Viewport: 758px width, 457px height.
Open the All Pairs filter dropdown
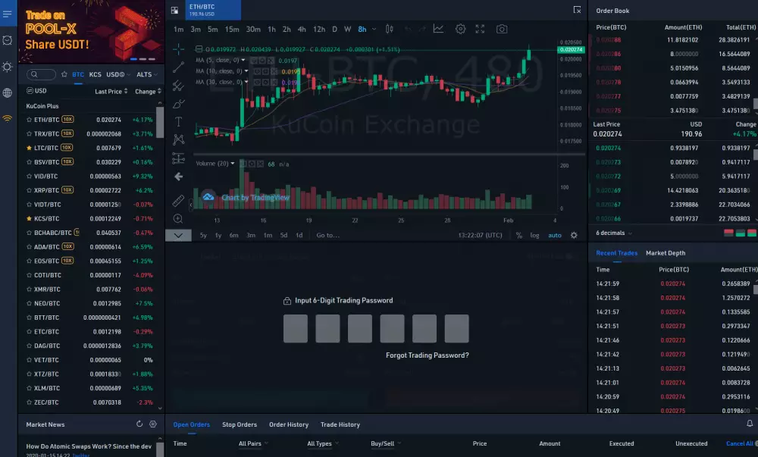click(x=252, y=444)
